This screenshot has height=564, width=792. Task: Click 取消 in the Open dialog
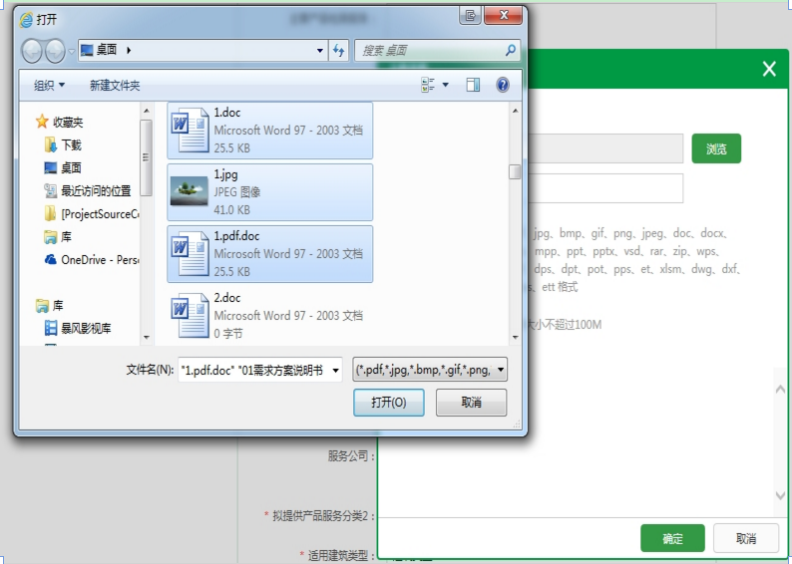471,402
